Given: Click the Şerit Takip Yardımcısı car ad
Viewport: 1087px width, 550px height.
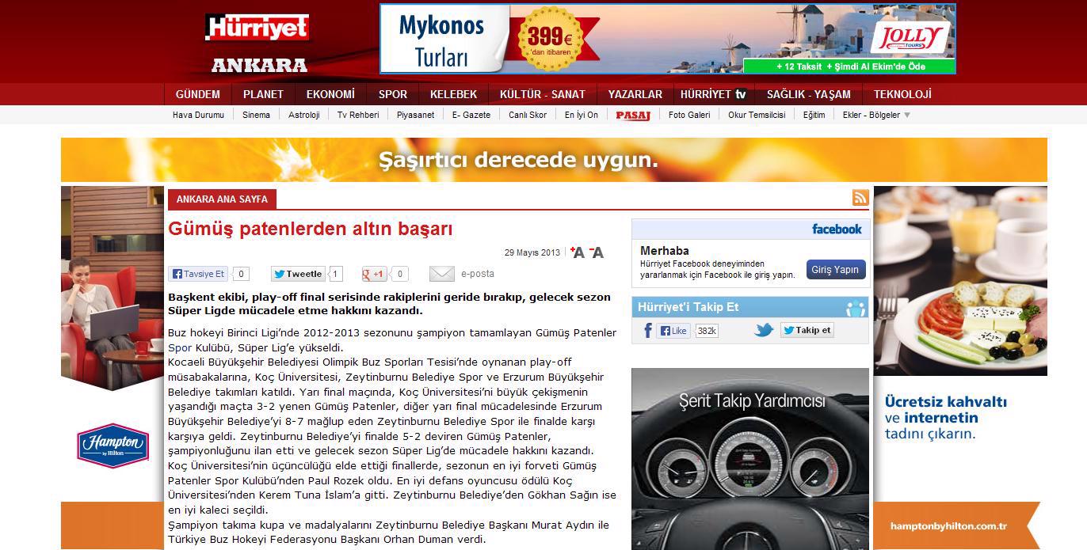Looking at the screenshot, I should tap(750, 459).
